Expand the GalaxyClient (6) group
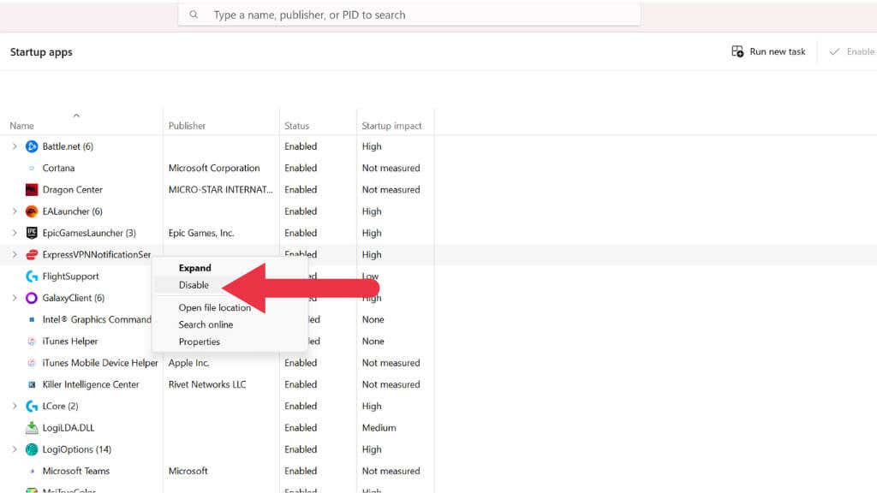The image size is (877, 493). click(15, 298)
